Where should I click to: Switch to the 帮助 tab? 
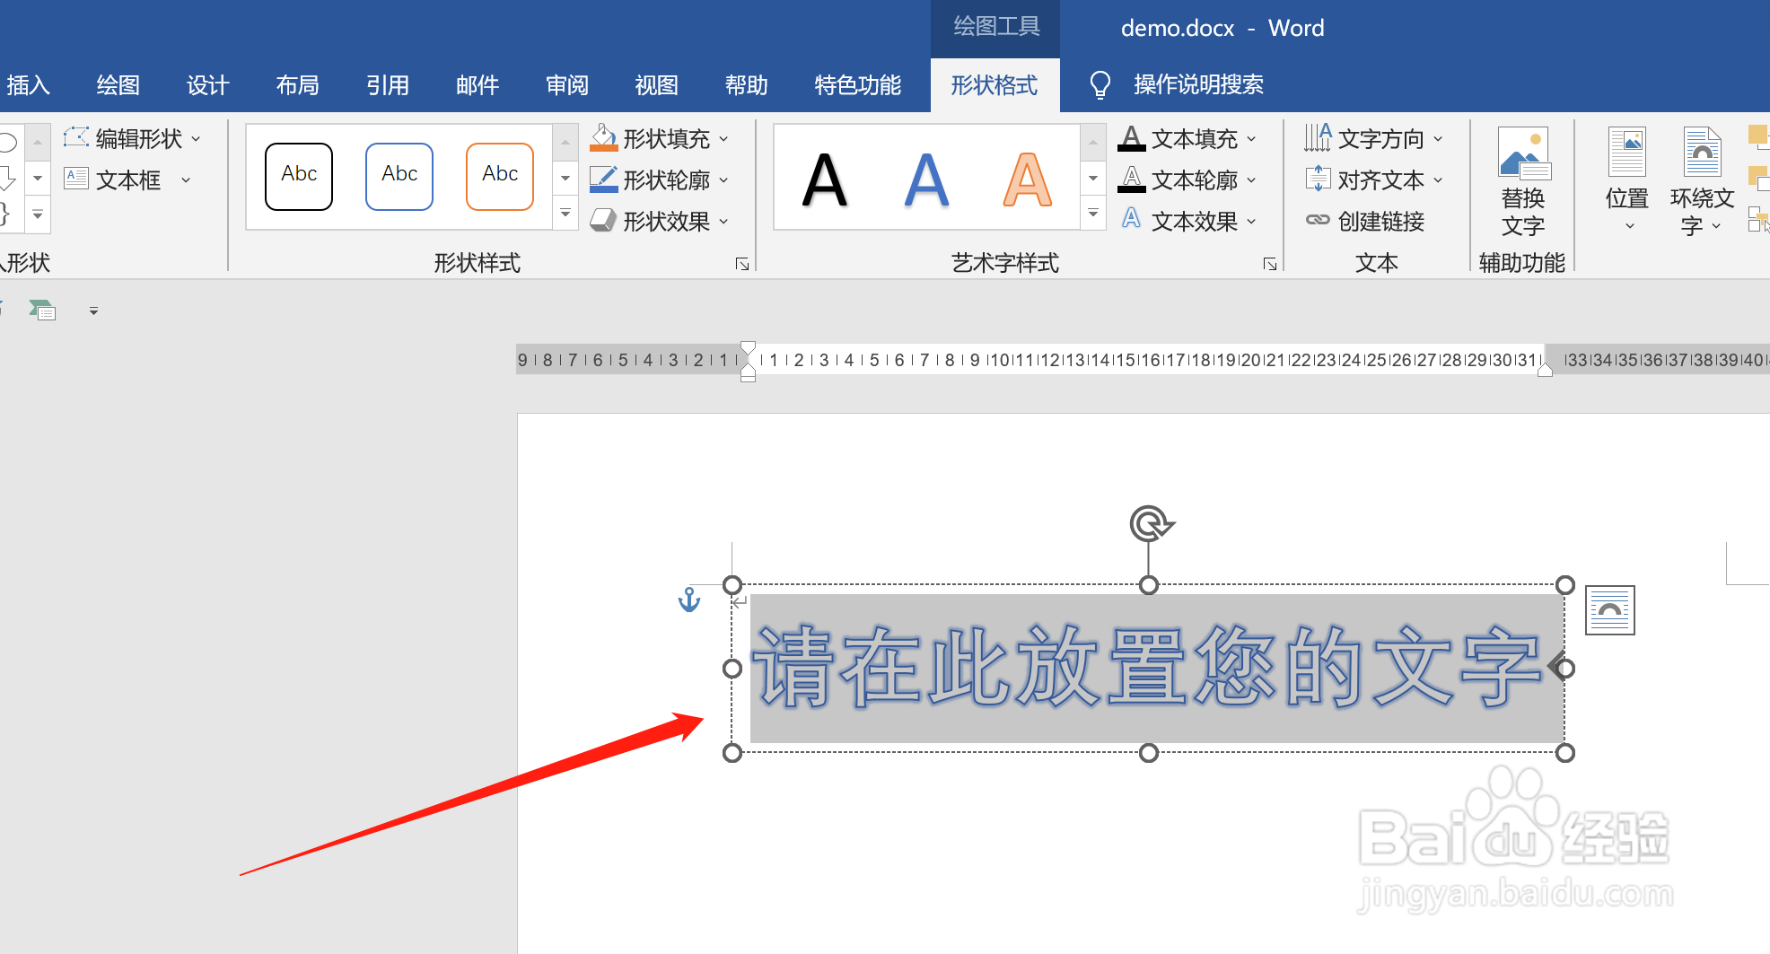(x=747, y=85)
